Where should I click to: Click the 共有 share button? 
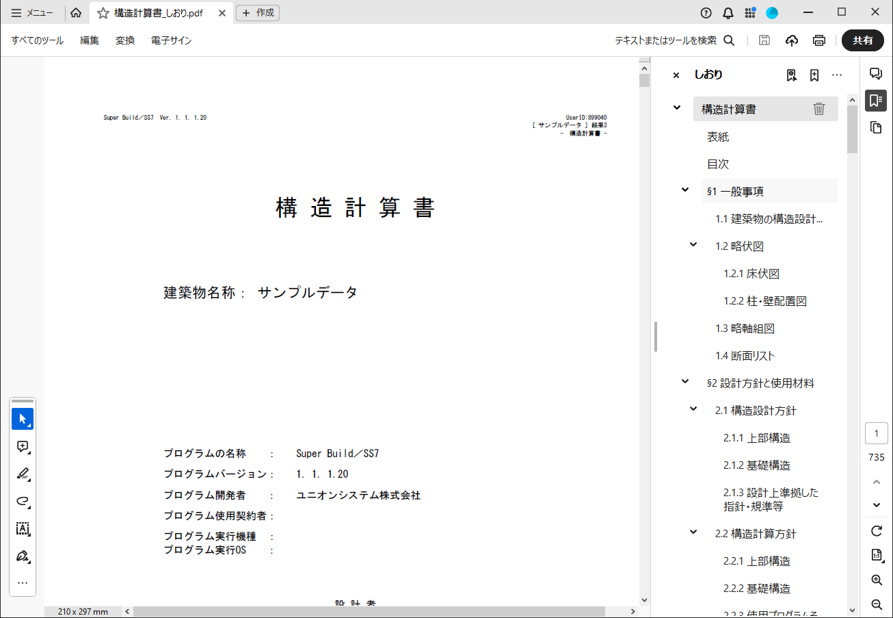coord(863,40)
